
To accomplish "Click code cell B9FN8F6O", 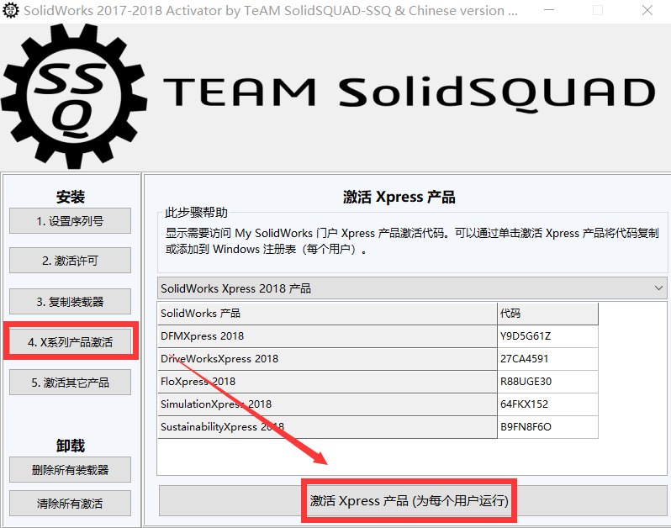I will click(547, 426).
